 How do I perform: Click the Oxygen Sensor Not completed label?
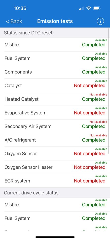coord(90,153)
